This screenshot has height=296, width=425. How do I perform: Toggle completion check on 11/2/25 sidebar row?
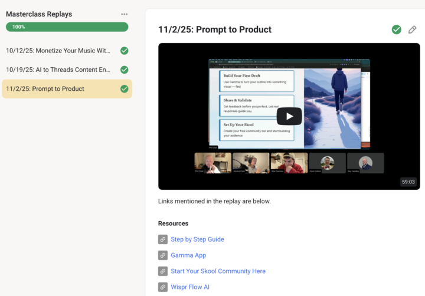pyautogui.click(x=125, y=89)
